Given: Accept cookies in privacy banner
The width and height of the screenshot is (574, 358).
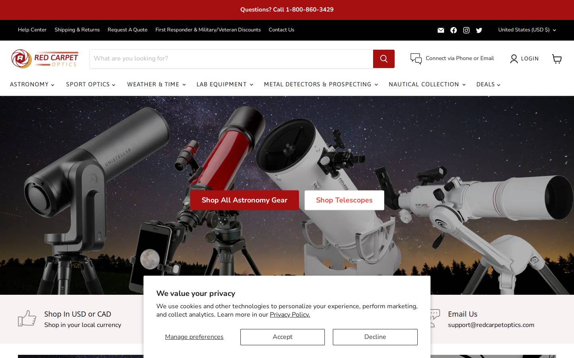Looking at the screenshot, I should click(283, 337).
